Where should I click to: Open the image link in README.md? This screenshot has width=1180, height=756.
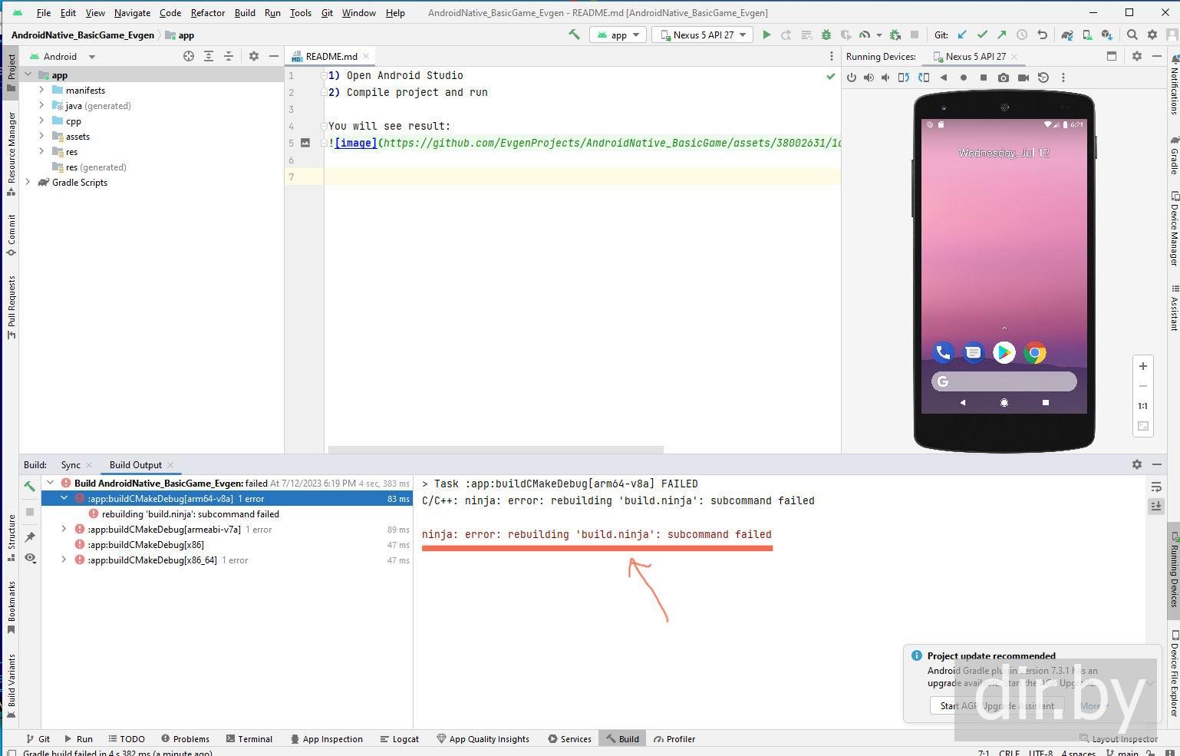[x=355, y=143]
